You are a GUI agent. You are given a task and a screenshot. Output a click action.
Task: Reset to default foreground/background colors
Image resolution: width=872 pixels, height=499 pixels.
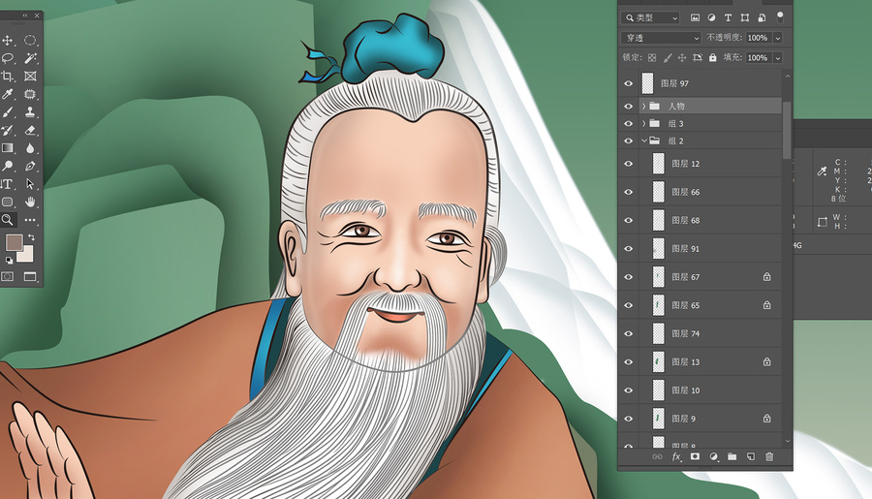pos(9,260)
